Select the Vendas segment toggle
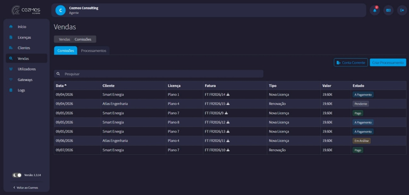The width and height of the screenshot is (409, 195). [65, 39]
